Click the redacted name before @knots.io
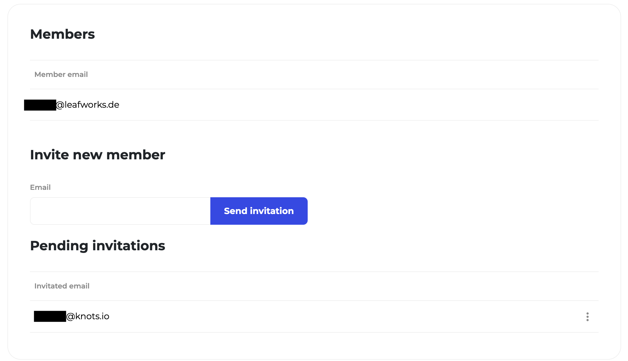This screenshot has height=361, width=628. coord(50,316)
